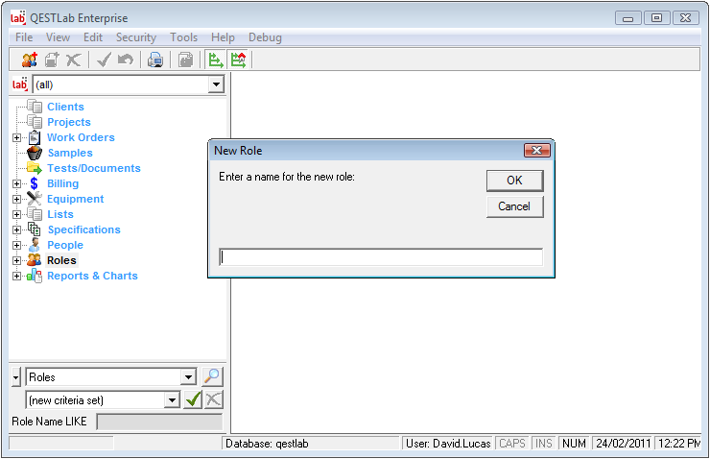Expand the Work Orders tree node
The image size is (710, 459).
click(16, 138)
